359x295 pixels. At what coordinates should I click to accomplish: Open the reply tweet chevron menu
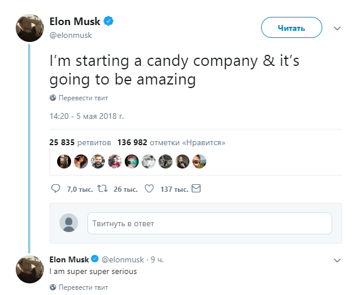click(x=337, y=259)
